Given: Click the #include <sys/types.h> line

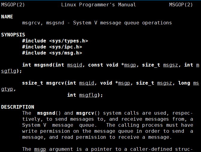Looking at the screenshot, I should coord(55,41).
